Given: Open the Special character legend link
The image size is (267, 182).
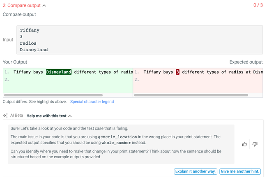Looking at the screenshot, I should [x=92, y=102].
